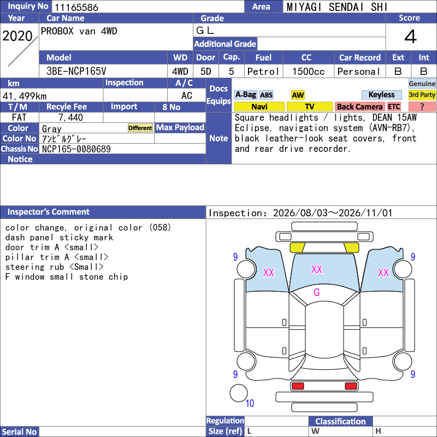Click the fuel value Petrol
Viewport: 437px width, 437px height.
tap(263, 72)
